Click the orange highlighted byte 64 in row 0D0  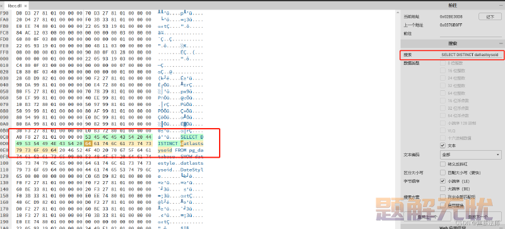[x=88, y=144]
